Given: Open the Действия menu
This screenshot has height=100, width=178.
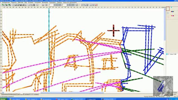Looking at the screenshot, I should 21,2.
